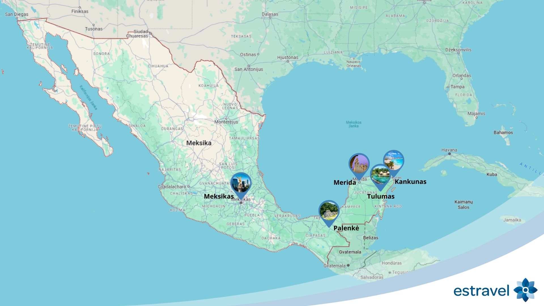Click the Gvadalachara city label
This screenshot has height=306, width=544.
(172, 187)
